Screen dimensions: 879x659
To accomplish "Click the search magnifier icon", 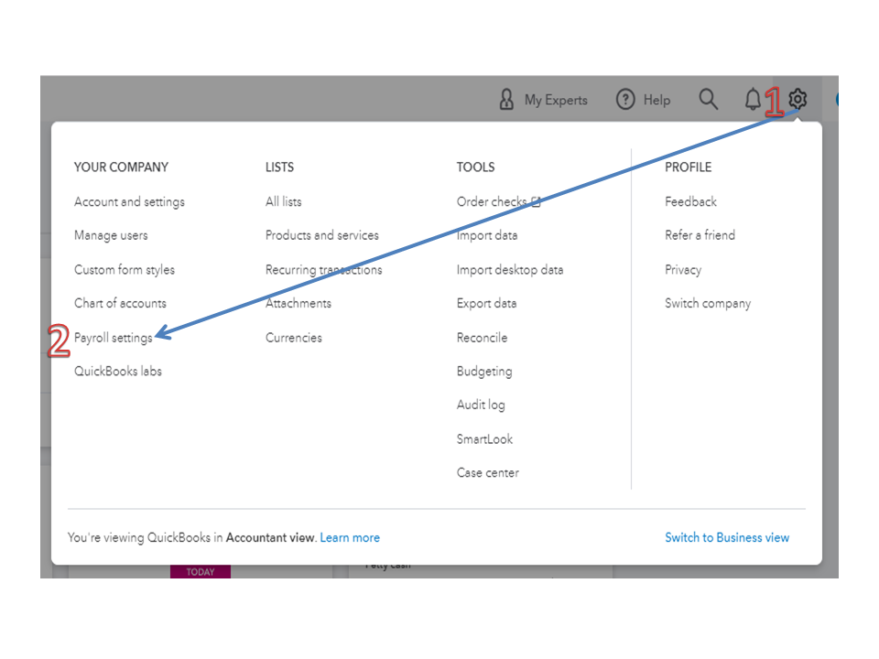I will [x=708, y=99].
